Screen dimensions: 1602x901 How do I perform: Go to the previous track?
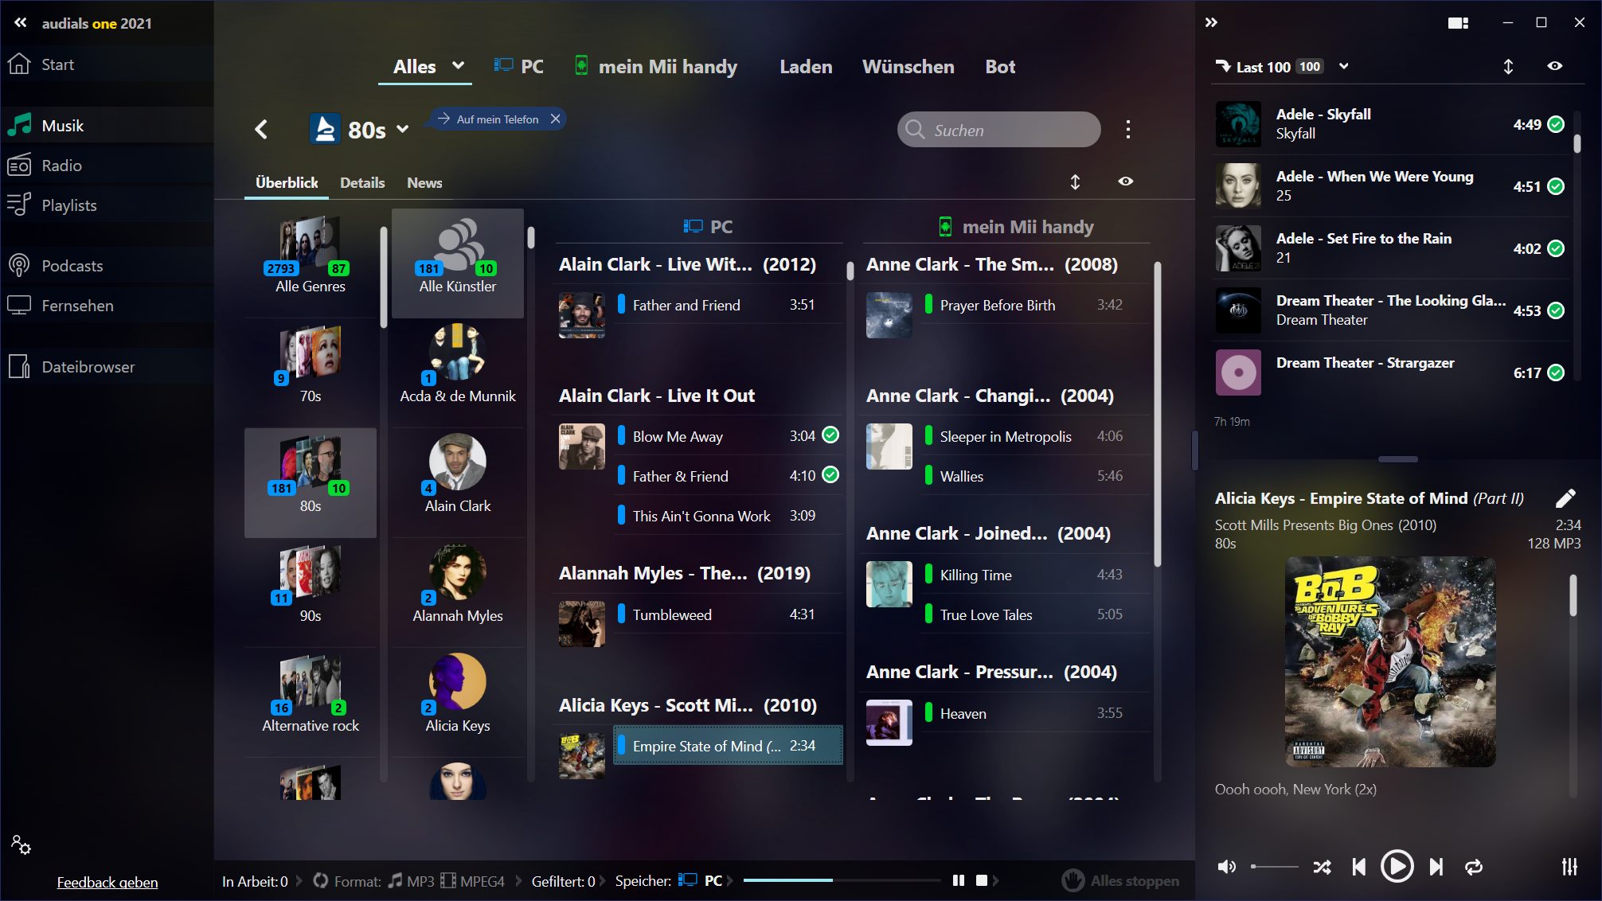click(1359, 867)
